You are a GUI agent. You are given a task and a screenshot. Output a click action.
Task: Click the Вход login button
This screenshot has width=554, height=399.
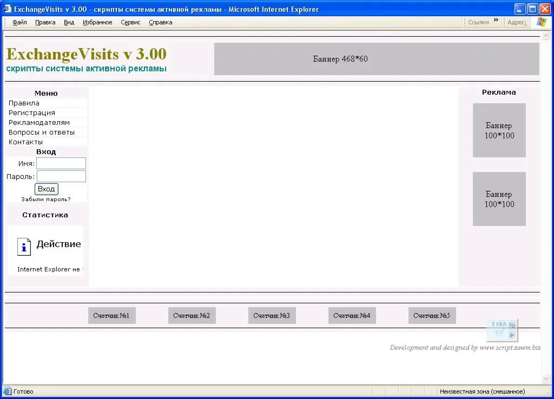47,189
